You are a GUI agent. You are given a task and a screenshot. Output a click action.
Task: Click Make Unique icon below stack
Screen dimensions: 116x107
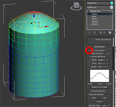(x=100, y=33)
